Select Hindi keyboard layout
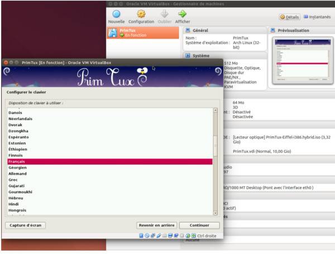 110,204
